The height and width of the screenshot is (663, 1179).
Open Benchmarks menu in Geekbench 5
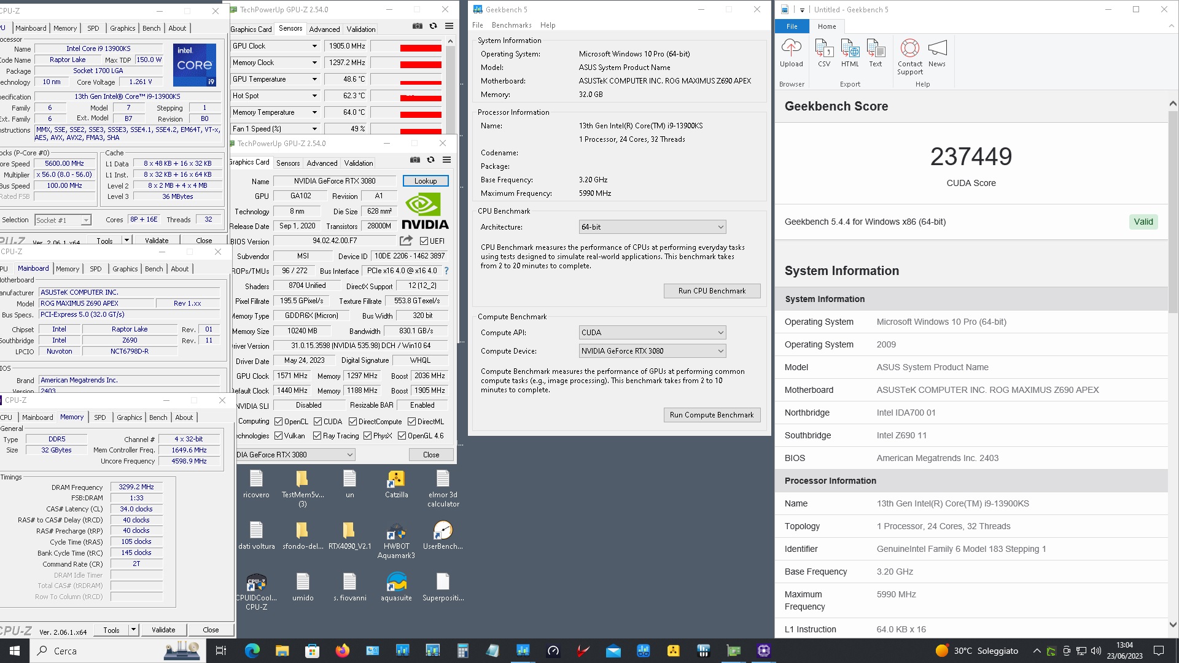coord(512,25)
